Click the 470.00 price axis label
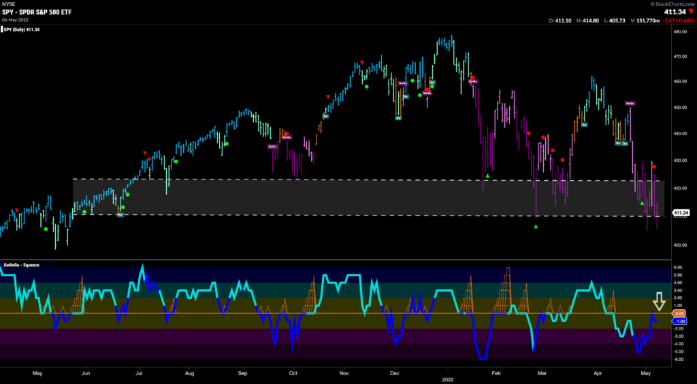 coord(680,57)
